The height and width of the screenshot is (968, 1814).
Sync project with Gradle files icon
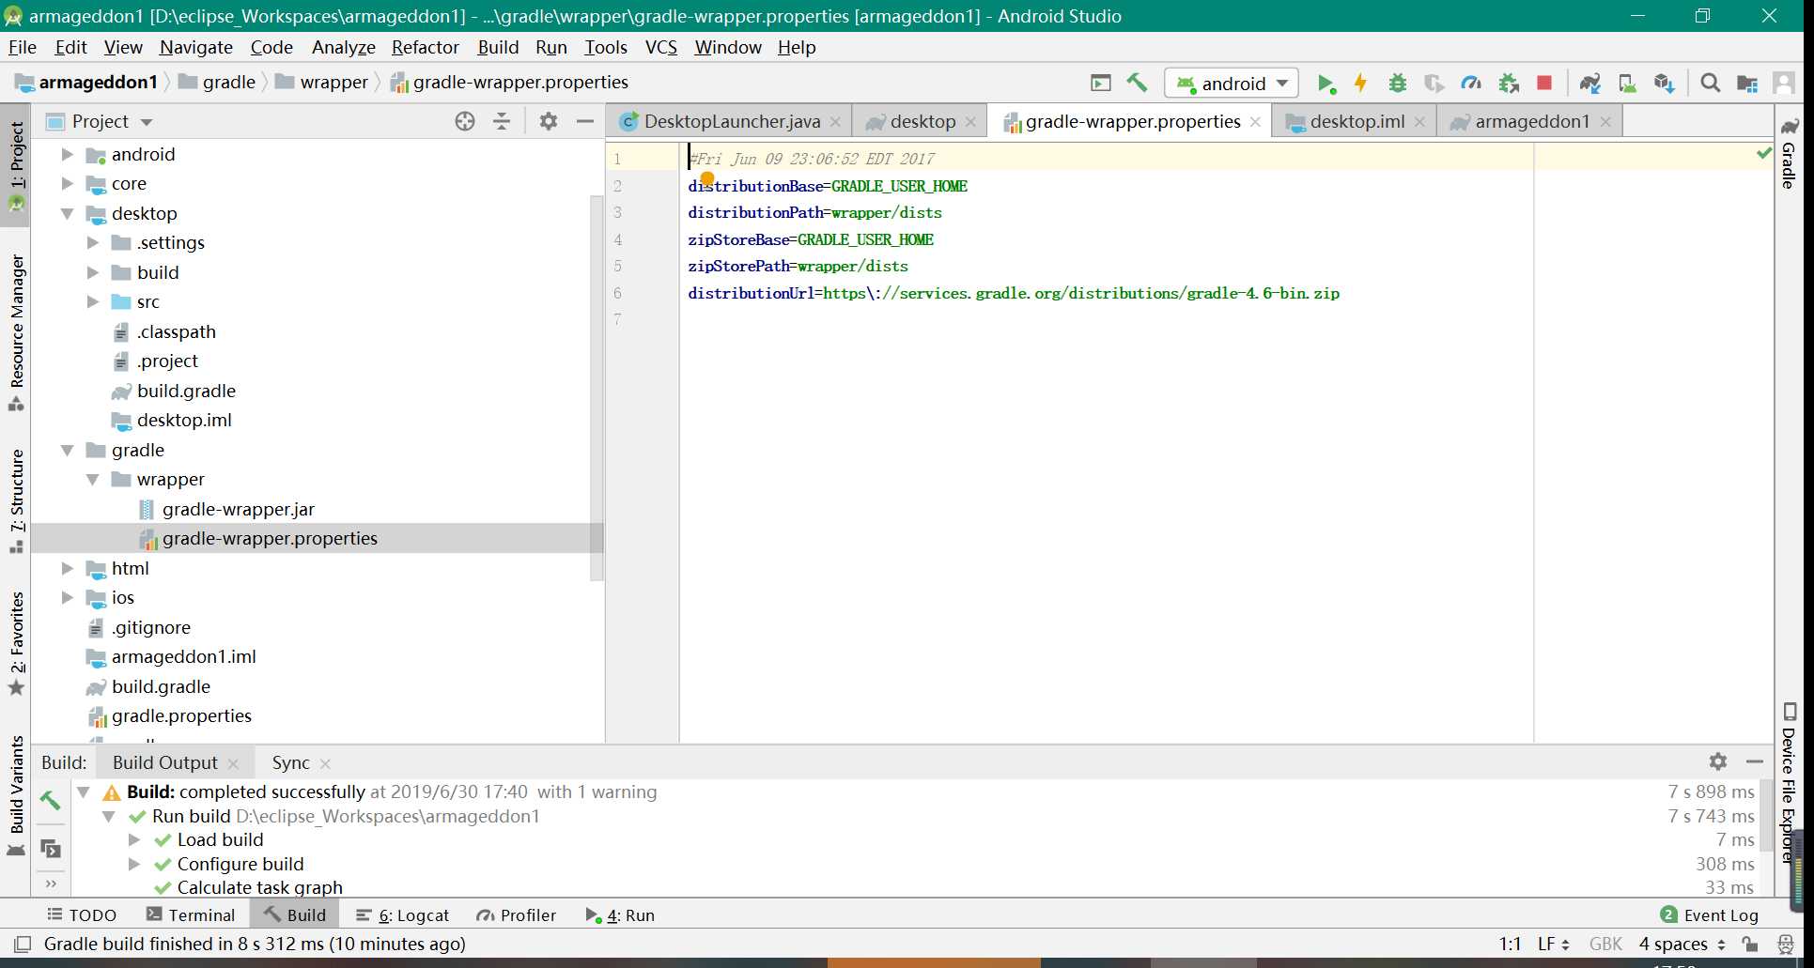(1589, 84)
